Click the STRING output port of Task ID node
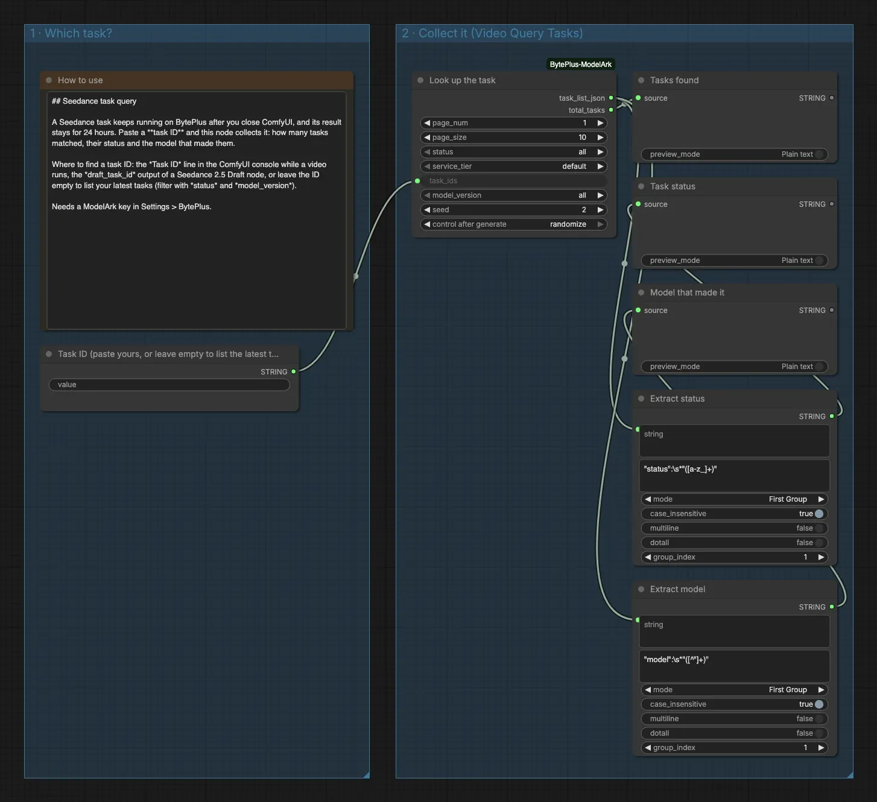 294,371
